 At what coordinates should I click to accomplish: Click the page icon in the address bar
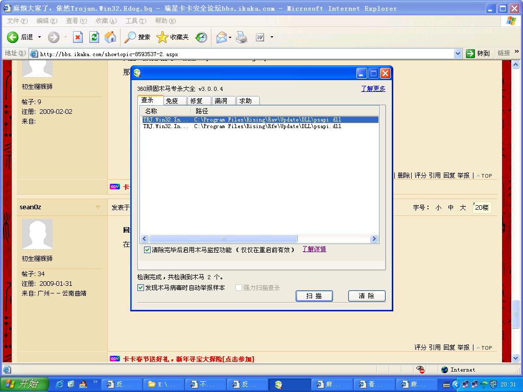point(34,53)
